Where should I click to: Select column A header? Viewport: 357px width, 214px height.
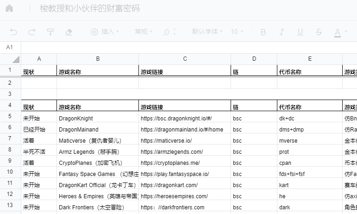click(x=39, y=59)
